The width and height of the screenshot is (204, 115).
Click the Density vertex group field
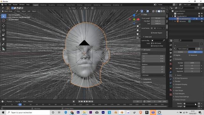190,103
